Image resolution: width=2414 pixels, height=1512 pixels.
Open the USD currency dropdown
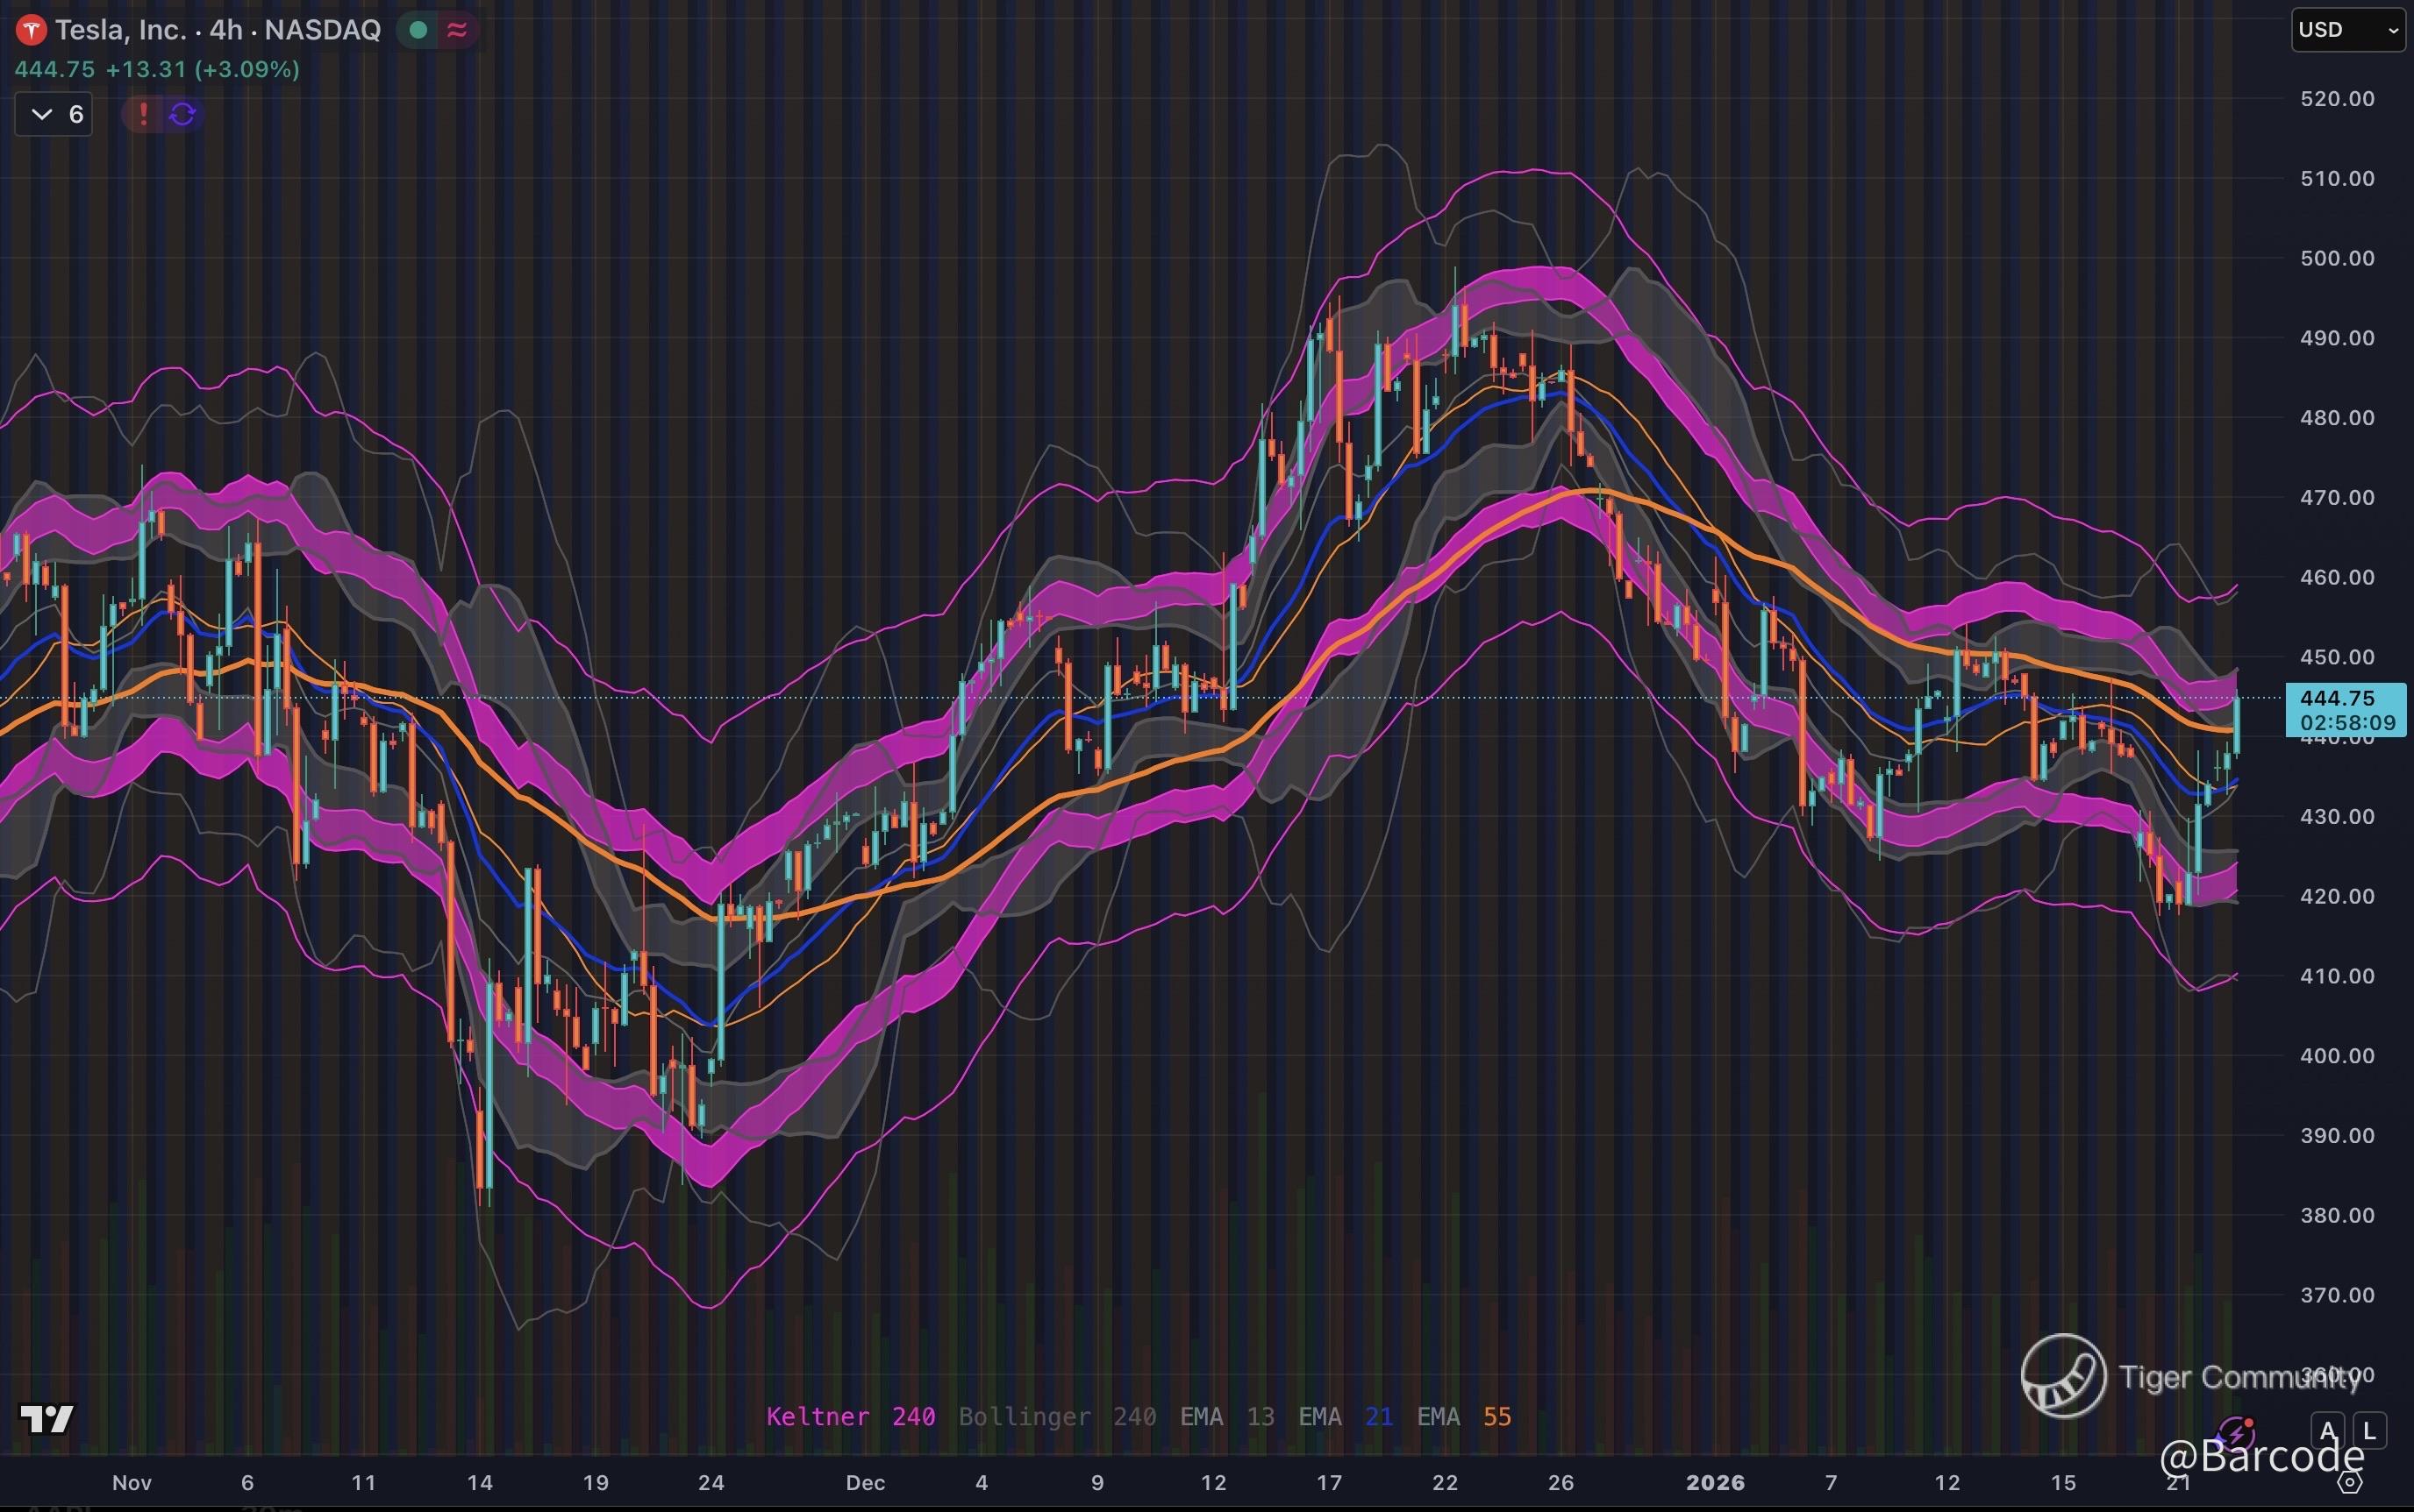(2347, 30)
